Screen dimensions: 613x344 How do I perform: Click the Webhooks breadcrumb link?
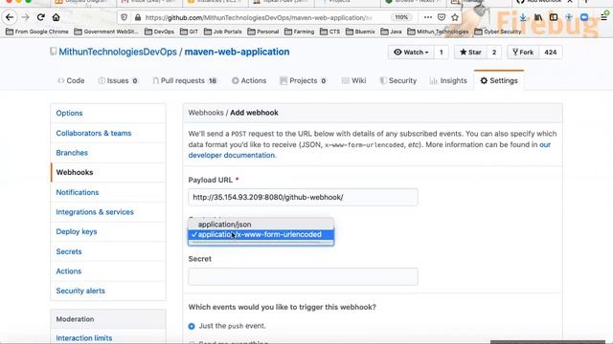[206, 113]
